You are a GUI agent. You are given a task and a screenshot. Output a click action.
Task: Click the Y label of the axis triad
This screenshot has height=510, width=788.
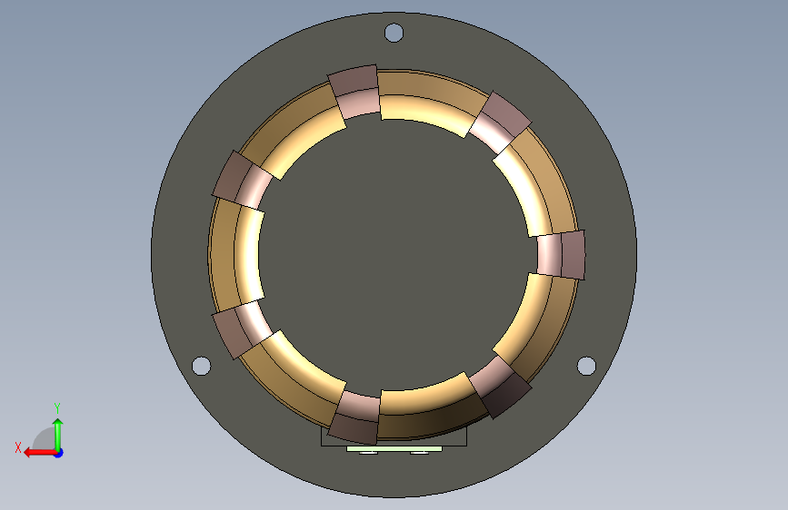57,408
